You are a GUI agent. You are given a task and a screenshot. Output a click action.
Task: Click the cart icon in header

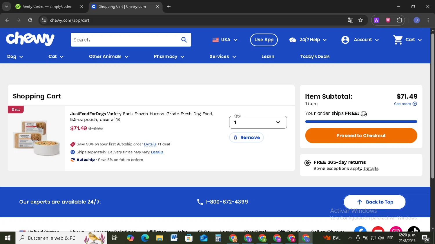[398, 40]
